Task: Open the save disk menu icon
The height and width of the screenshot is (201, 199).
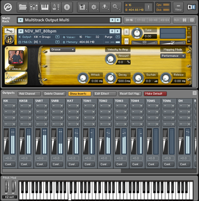Action: (x=83, y=7)
